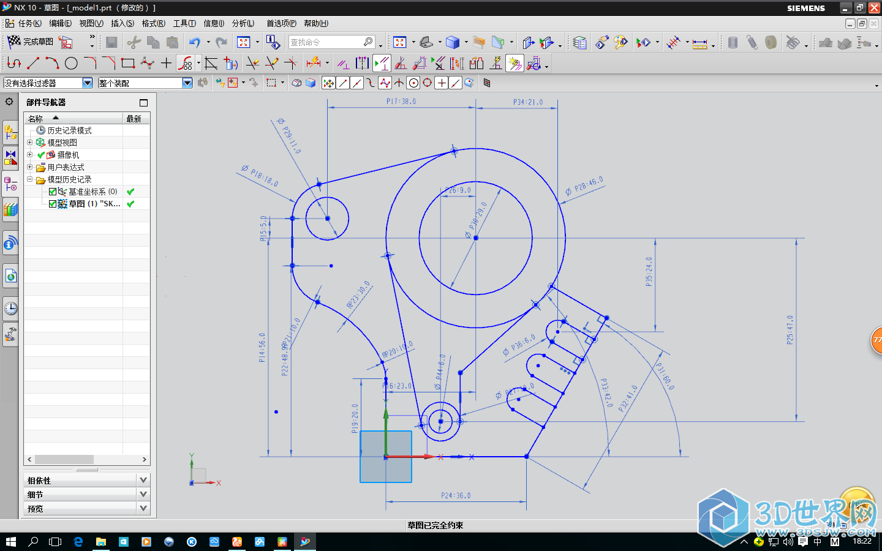
Task: Select the Make Symmetric tool
Action: pyautogui.click(x=363, y=63)
